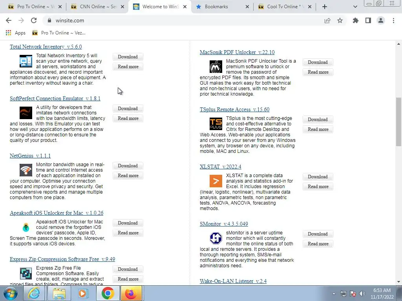
Task: Read more about TSplus Remote Access
Action: coord(318,129)
